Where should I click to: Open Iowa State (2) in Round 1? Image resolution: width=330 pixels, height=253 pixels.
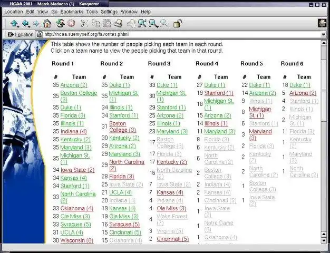point(77,170)
